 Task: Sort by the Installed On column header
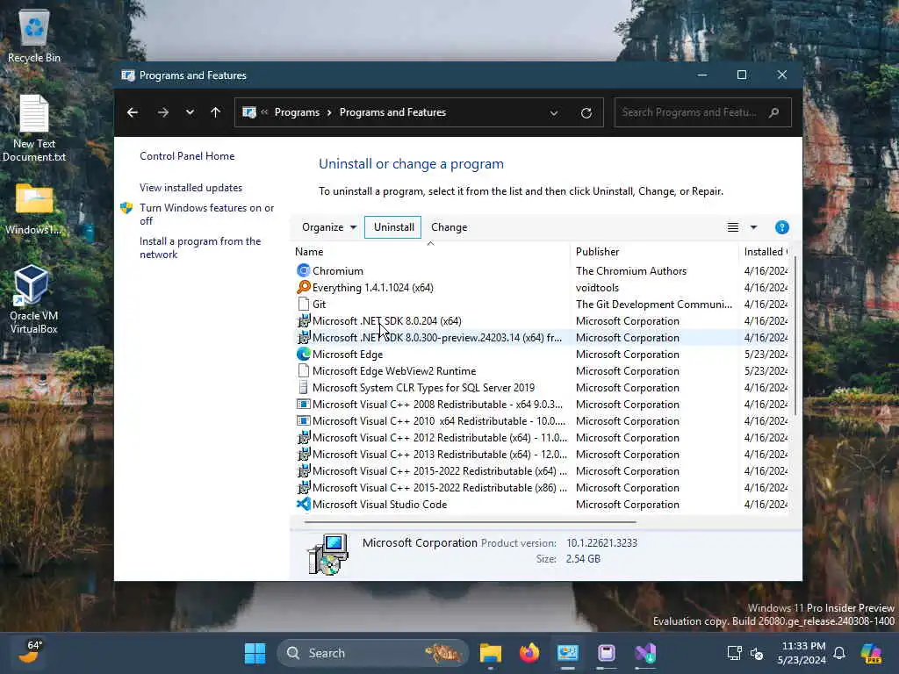tap(765, 252)
